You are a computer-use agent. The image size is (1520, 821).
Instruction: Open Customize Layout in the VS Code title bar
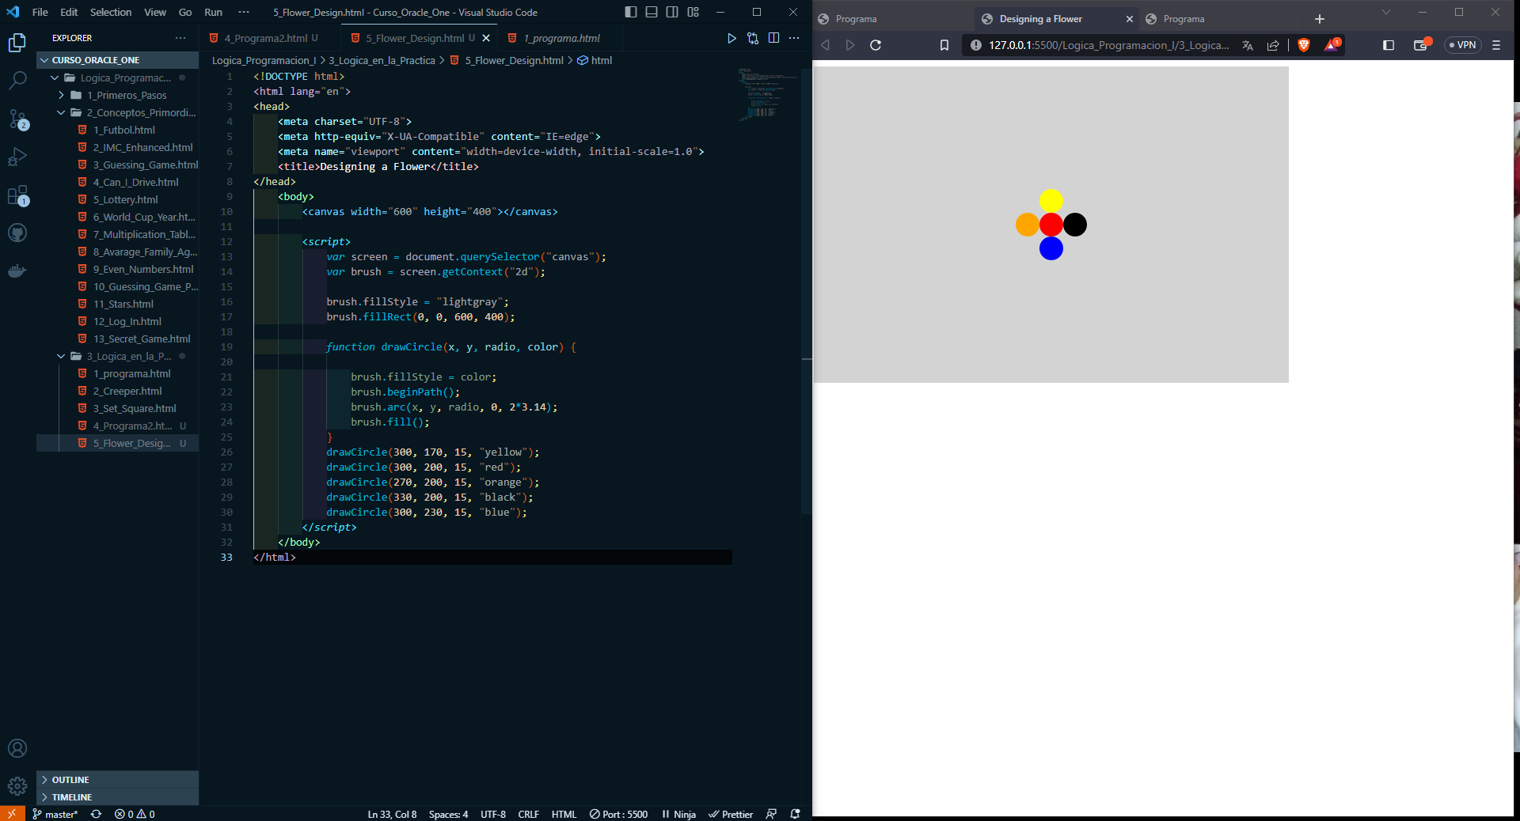693,12
